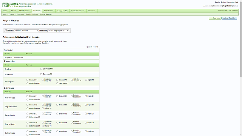This screenshot has width=242, height=136.
Task: Check the Pre-Pre Destrezas checkbox
Action: click(41, 69)
